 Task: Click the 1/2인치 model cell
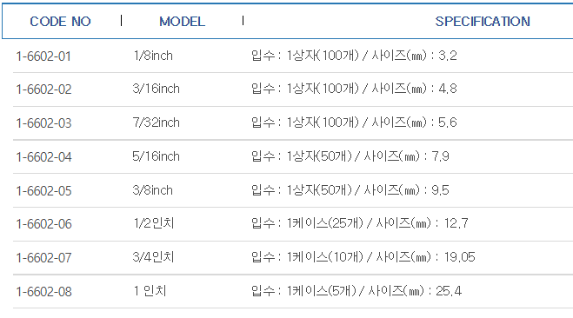click(x=154, y=222)
